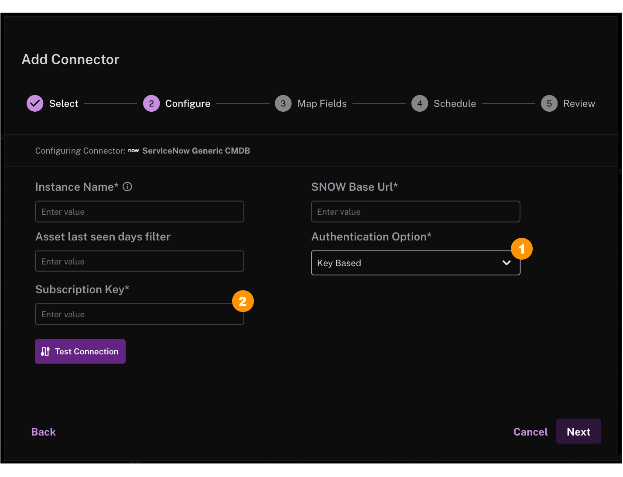The height and width of the screenshot is (477, 623).
Task: Click the step 4 Schedule circle
Action: pyautogui.click(x=420, y=103)
